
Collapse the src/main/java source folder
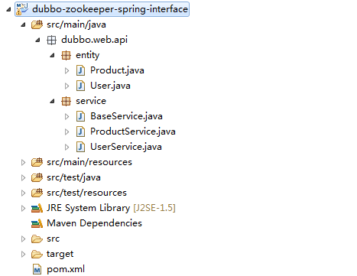click(x=23, y=25)
